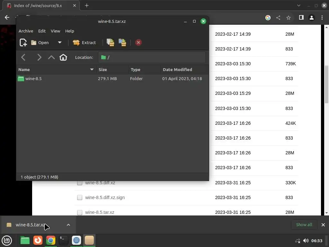Go forward in archive navigation

click(x=39, y=57)
